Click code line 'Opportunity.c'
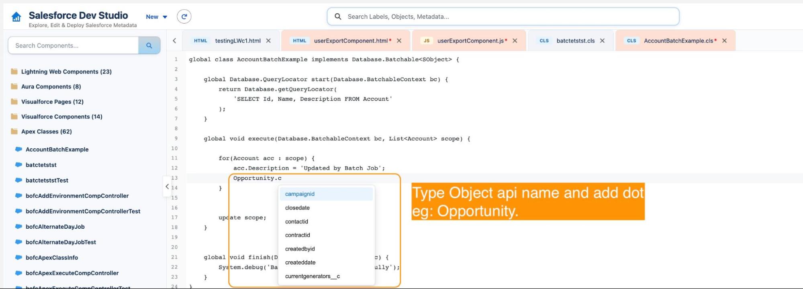The height and width of the screenshot is (289, 803). (257, 178)
